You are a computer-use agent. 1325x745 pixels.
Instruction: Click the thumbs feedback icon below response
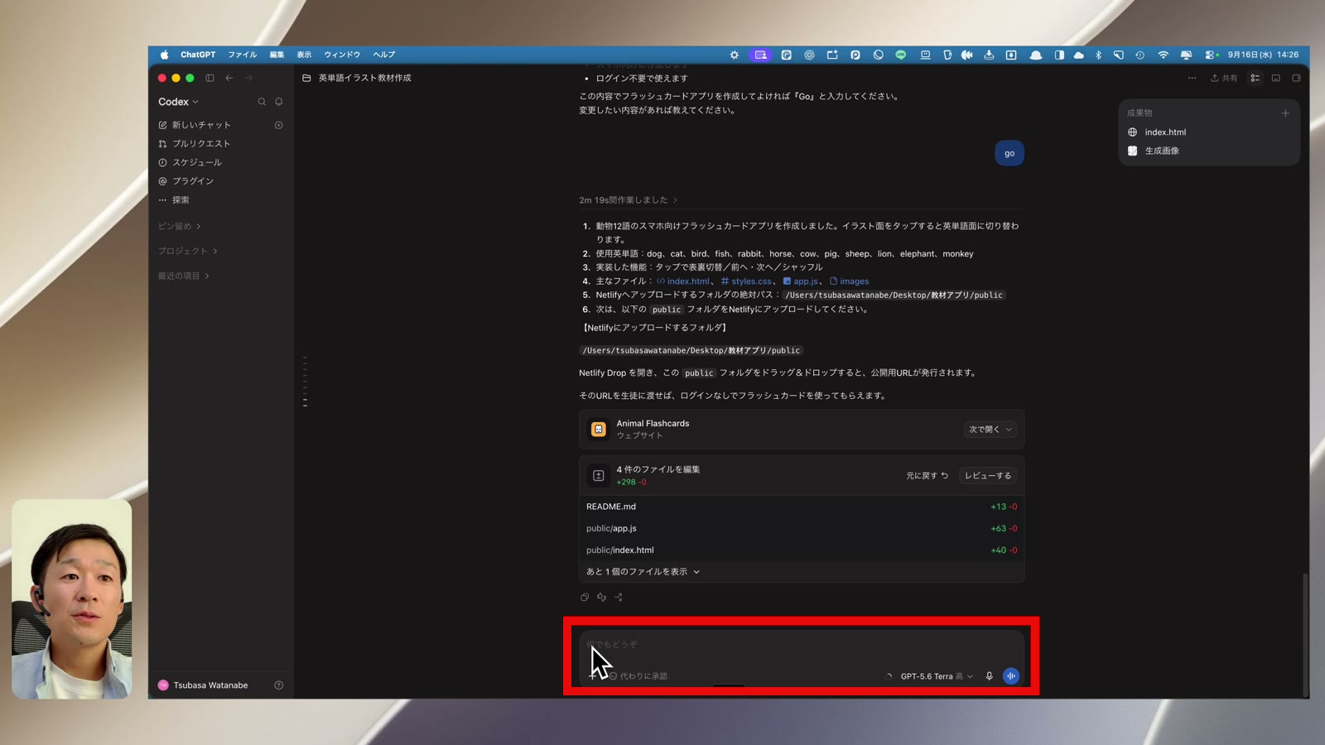pos(601,597)
